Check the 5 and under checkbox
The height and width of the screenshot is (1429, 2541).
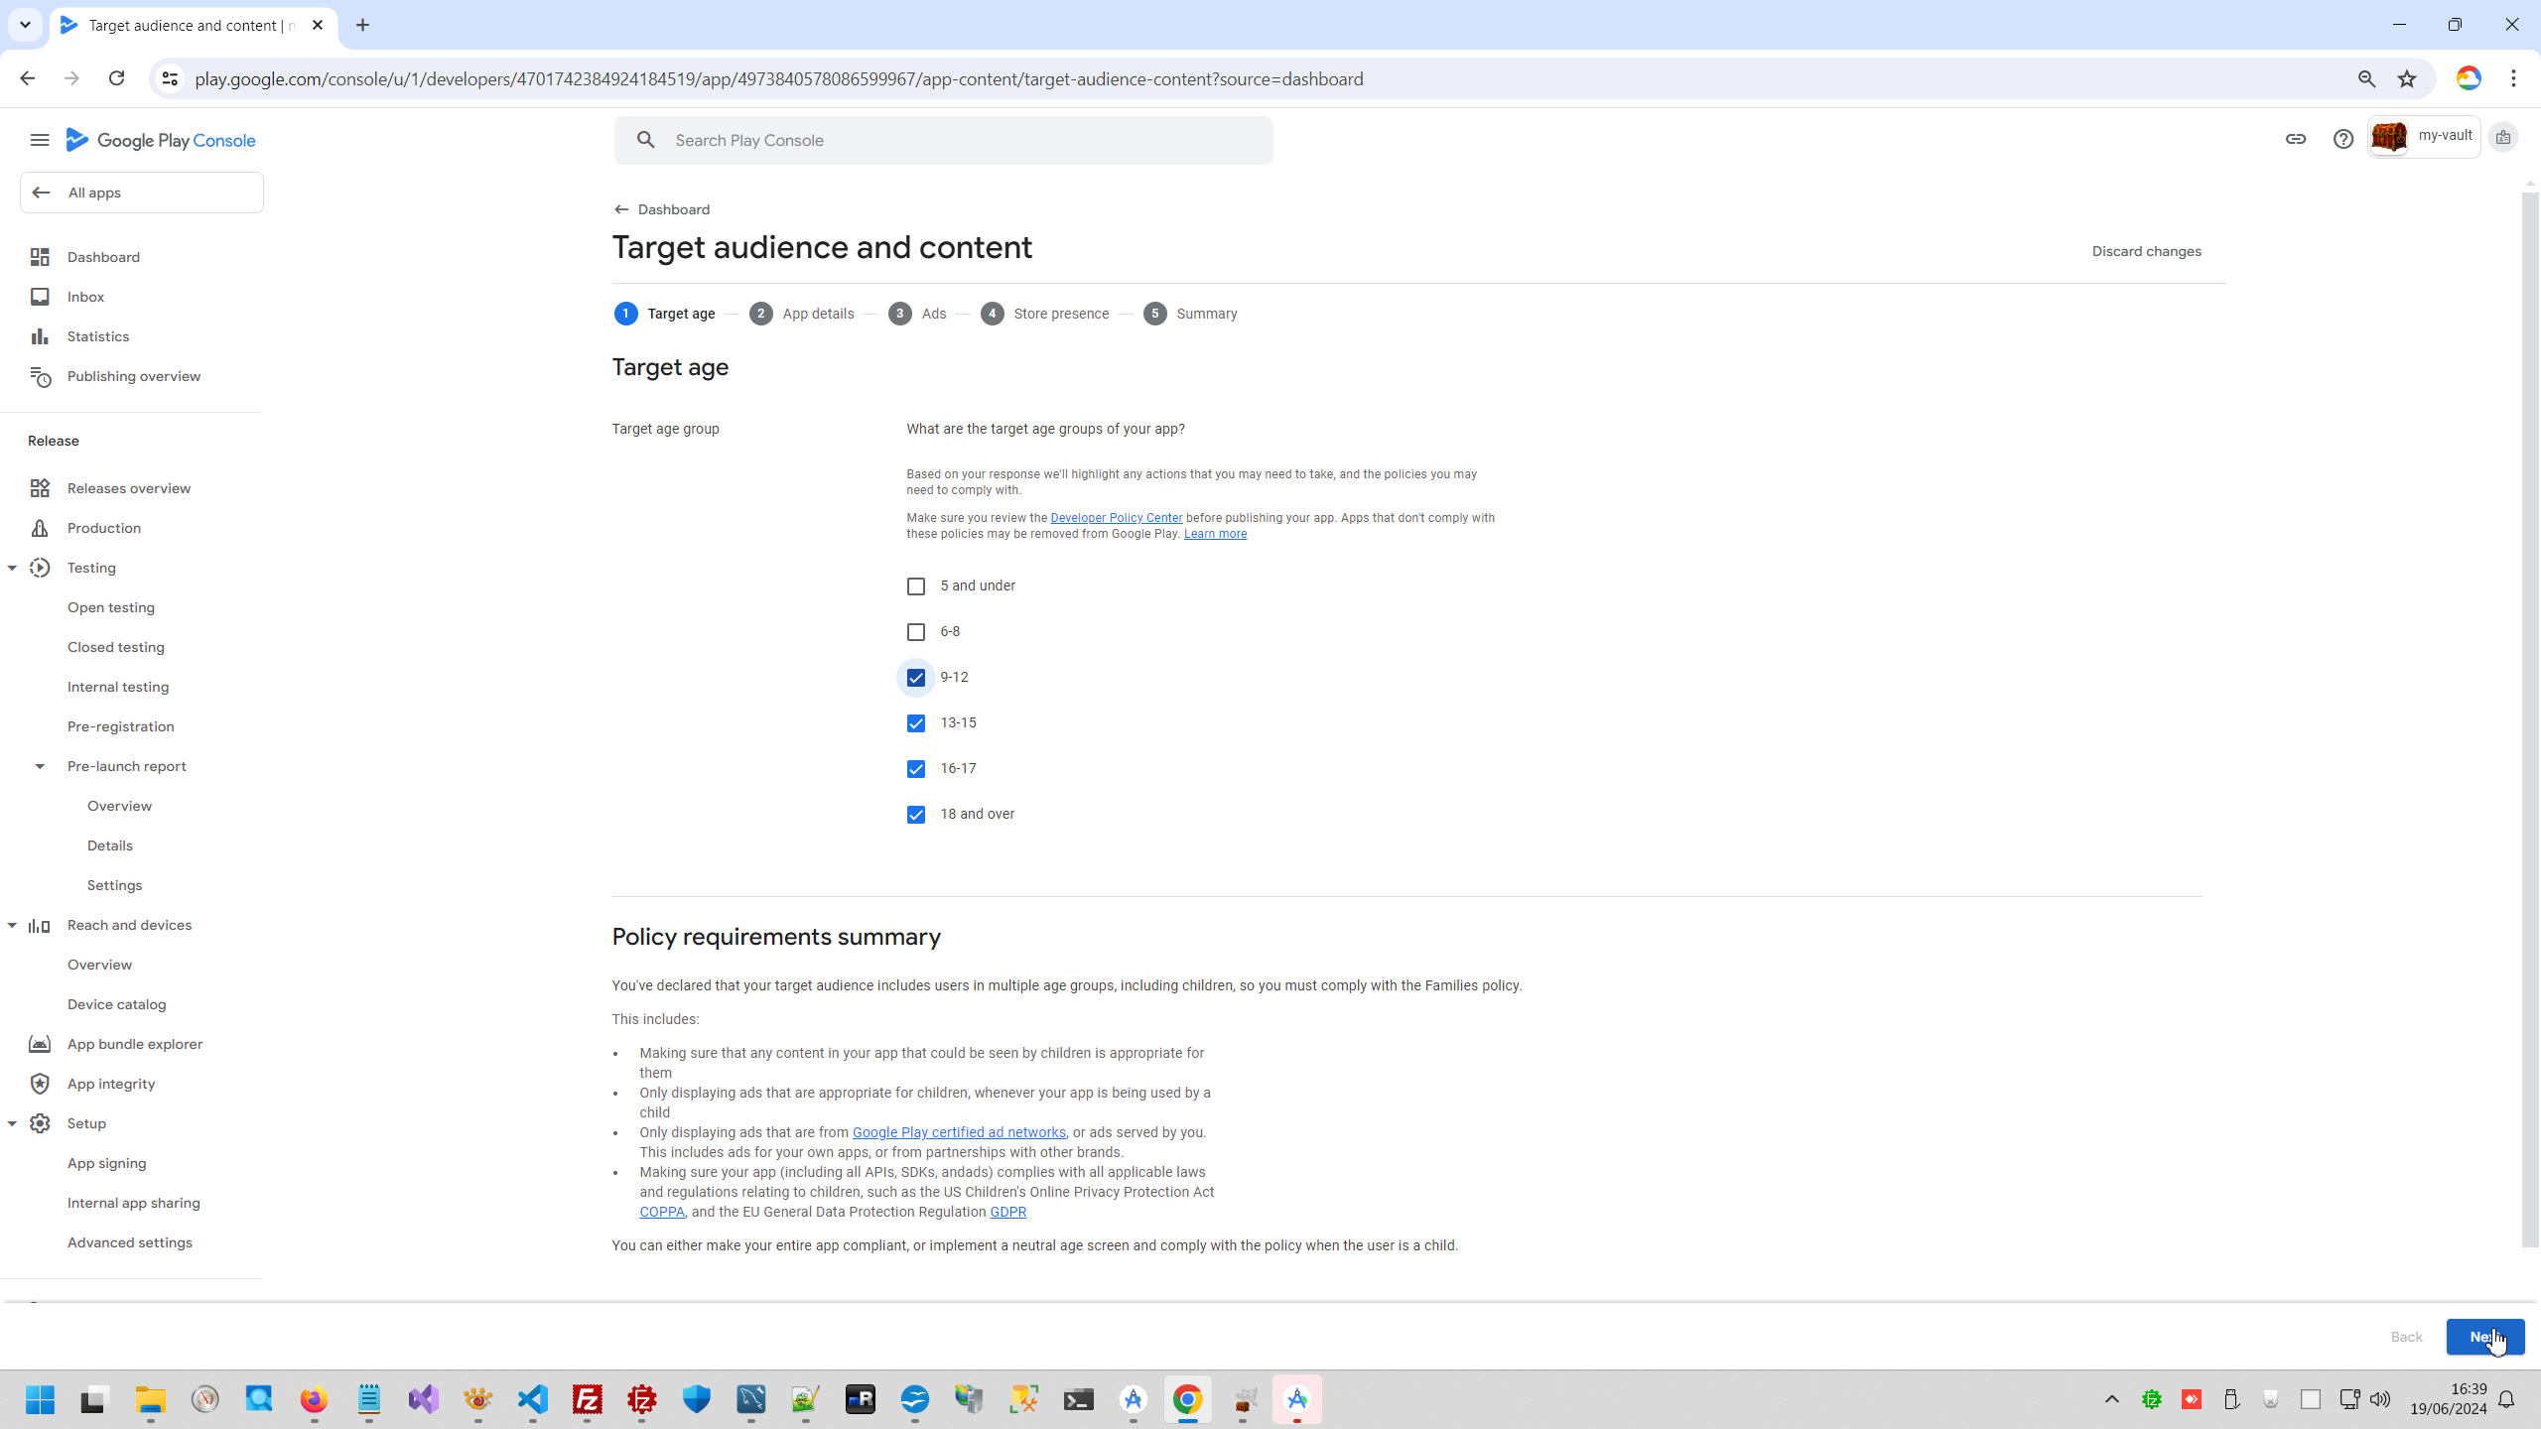tap(916, 586)
